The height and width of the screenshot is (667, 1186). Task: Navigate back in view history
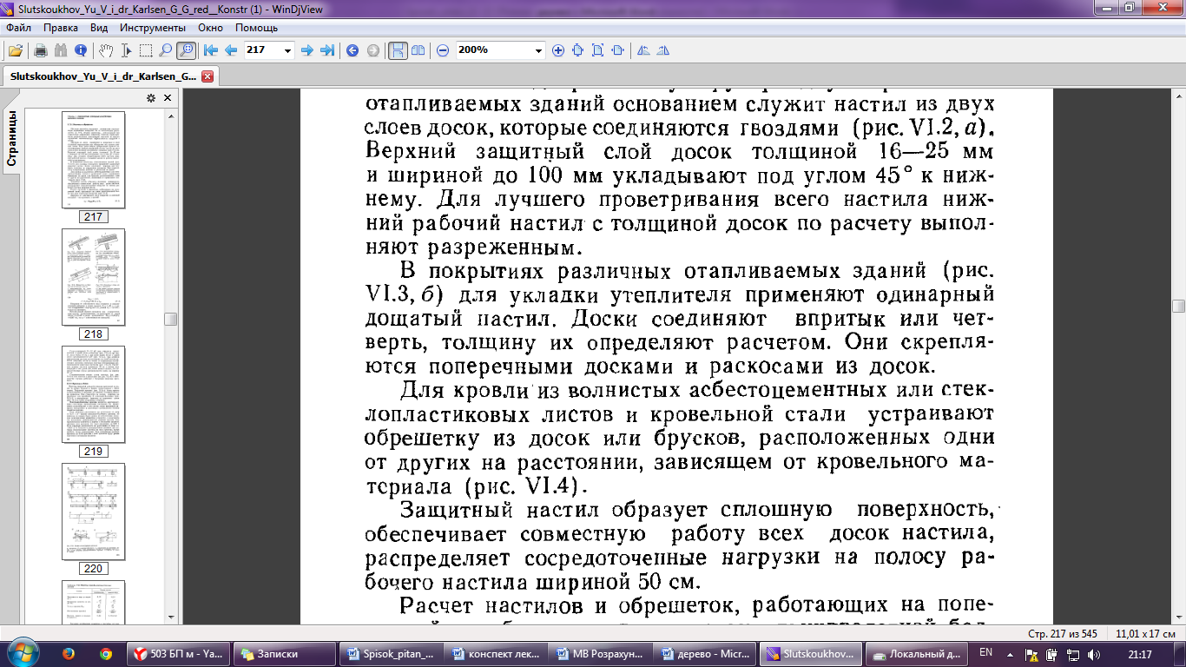[x=353, y=50]
